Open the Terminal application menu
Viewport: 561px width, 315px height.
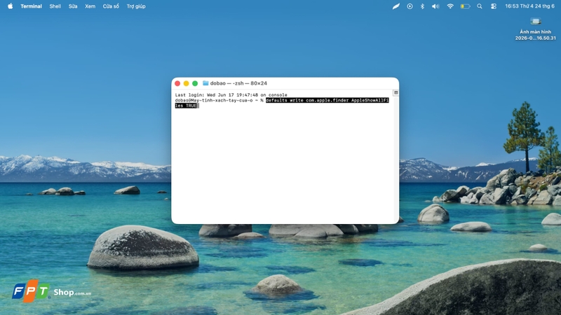(31, 6)
